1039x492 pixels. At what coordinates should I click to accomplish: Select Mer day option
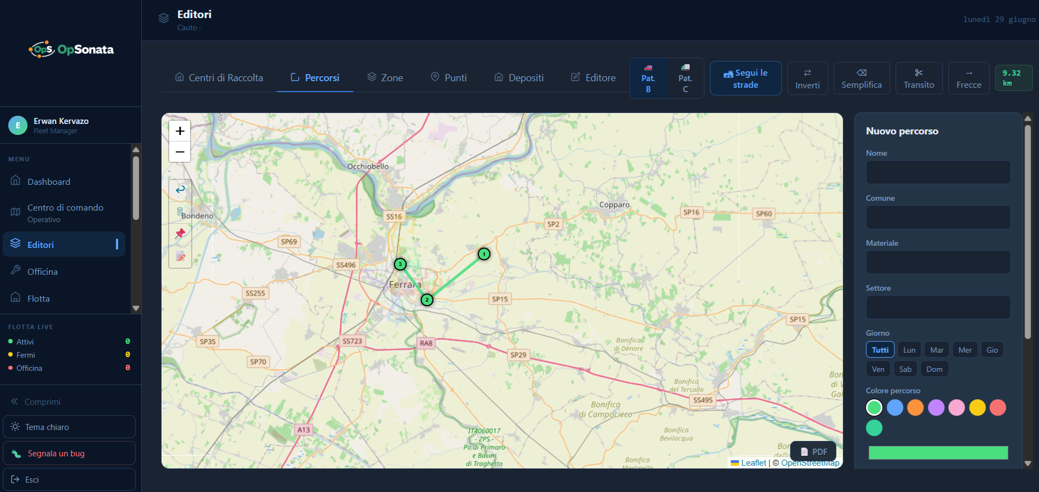coord(965,350)
